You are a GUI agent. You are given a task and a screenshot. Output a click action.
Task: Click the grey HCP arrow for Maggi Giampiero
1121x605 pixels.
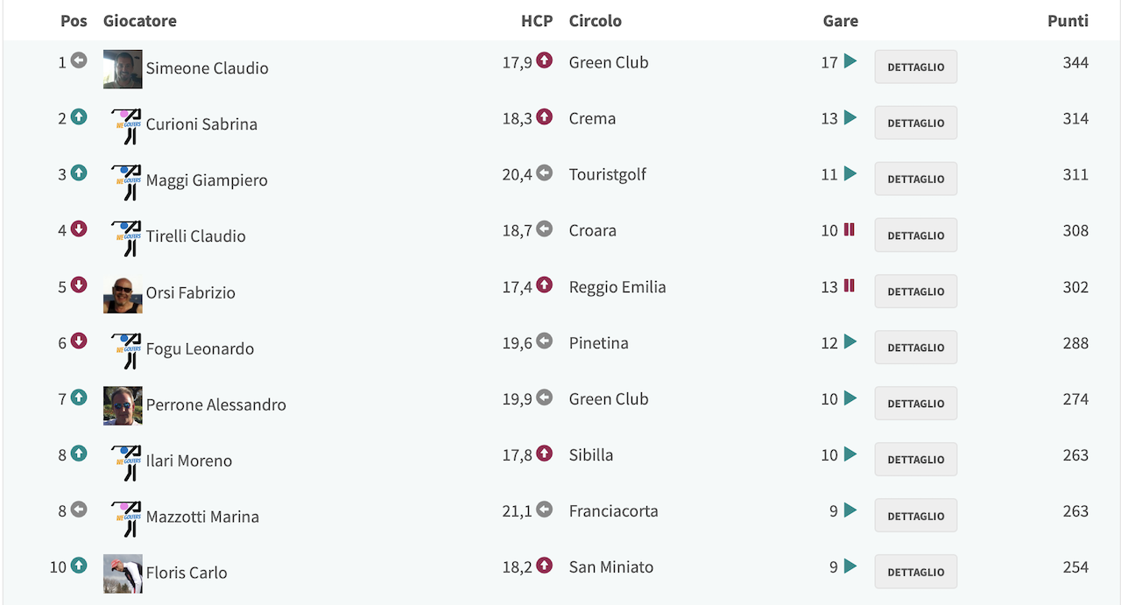coord(544,172)
